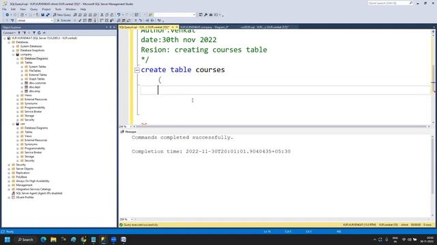Expand the Replication node
The image size is (437, 245).
coord(9,173)
